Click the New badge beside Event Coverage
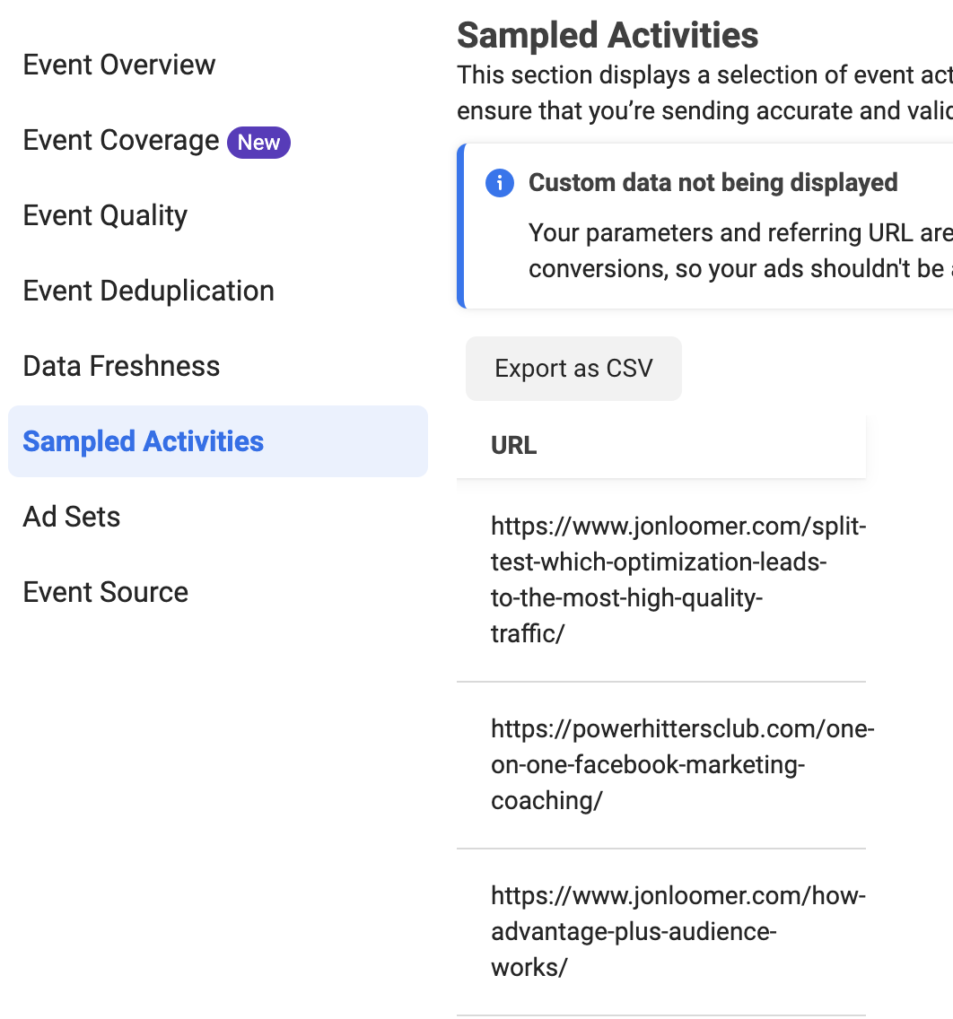This screenshot has height=1019, width=953. [258, 143]
